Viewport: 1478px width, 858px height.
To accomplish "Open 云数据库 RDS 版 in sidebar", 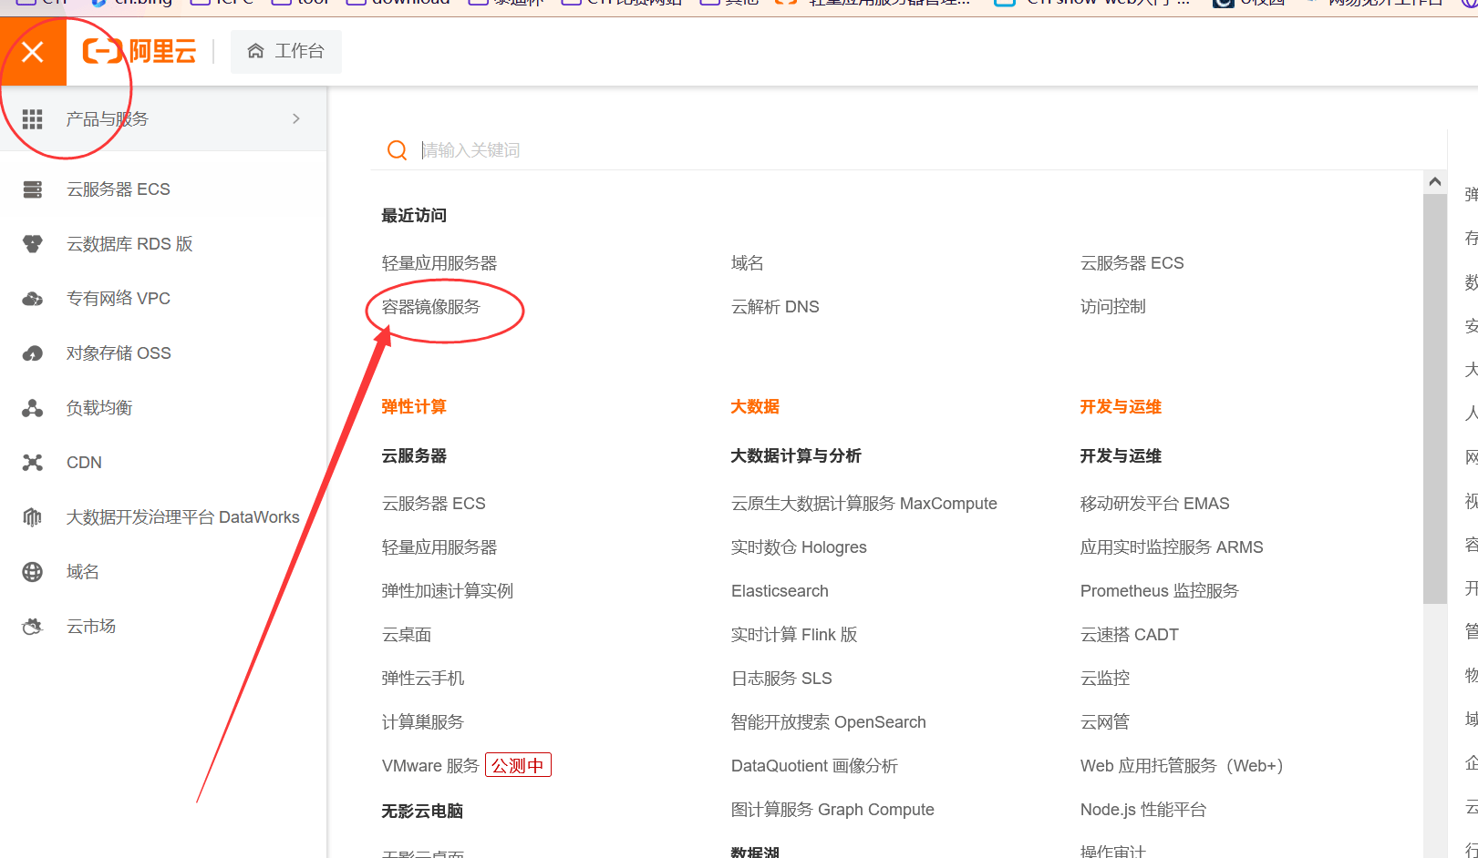I will click(x=129, y=244).
